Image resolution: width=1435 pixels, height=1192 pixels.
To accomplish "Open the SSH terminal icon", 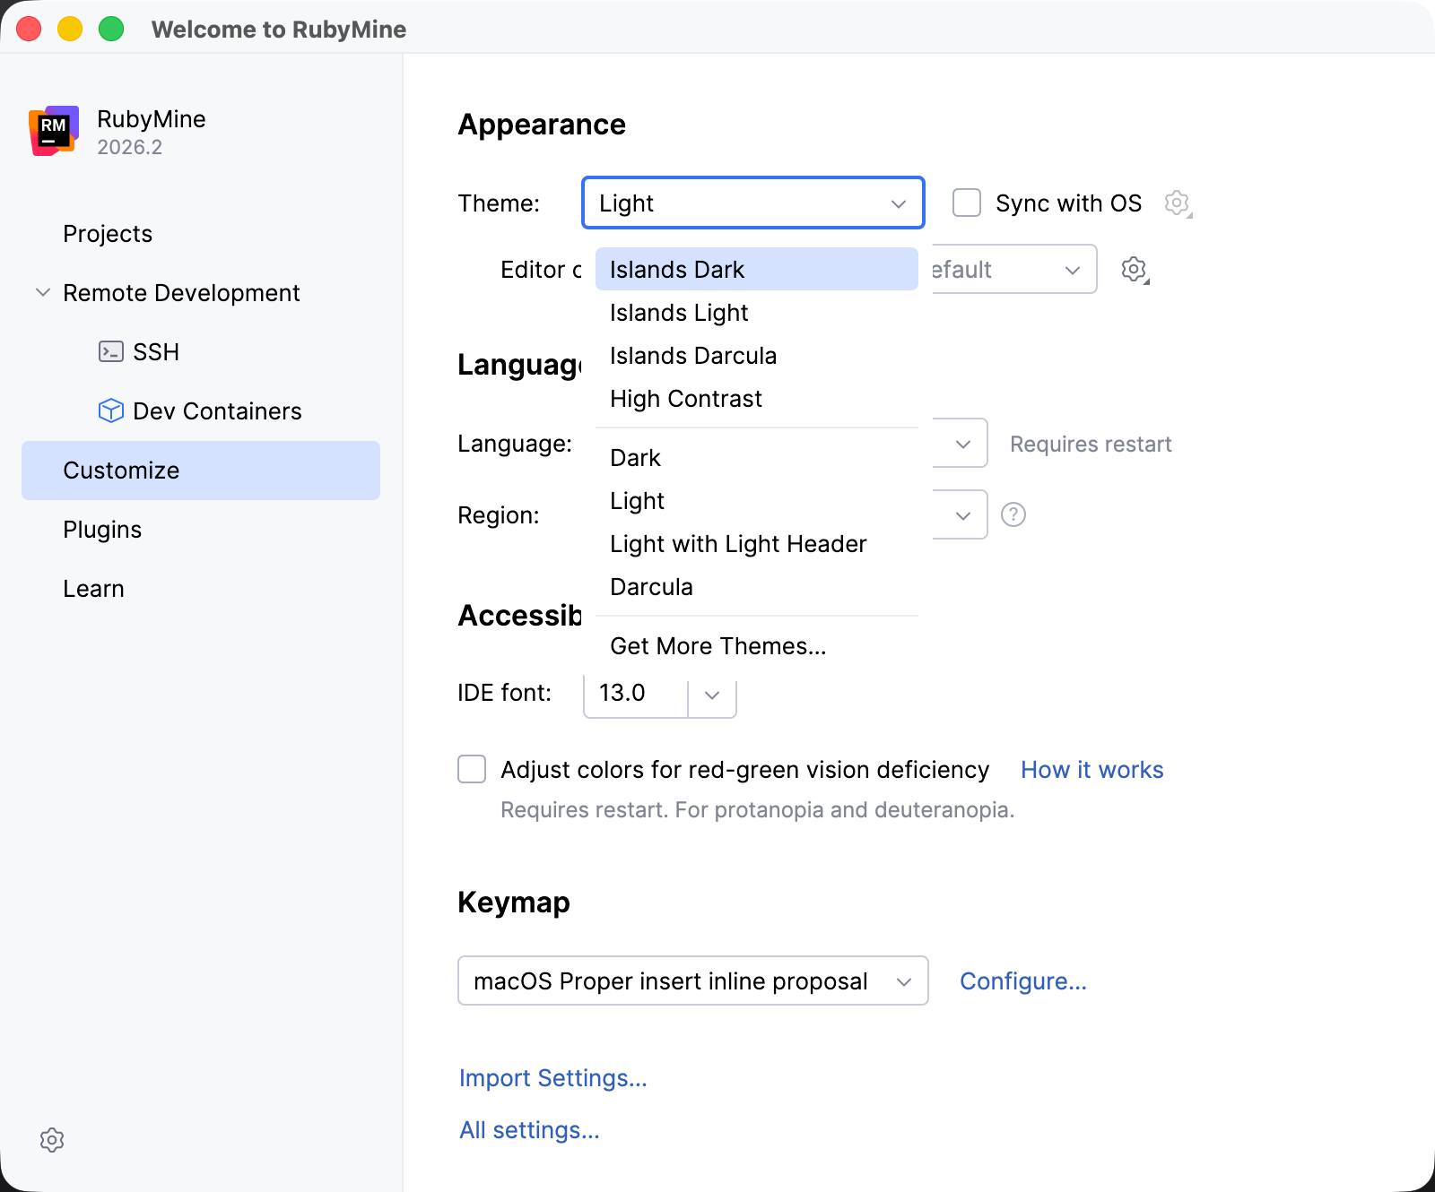I will pyautogui.click(x=111, y=351).
